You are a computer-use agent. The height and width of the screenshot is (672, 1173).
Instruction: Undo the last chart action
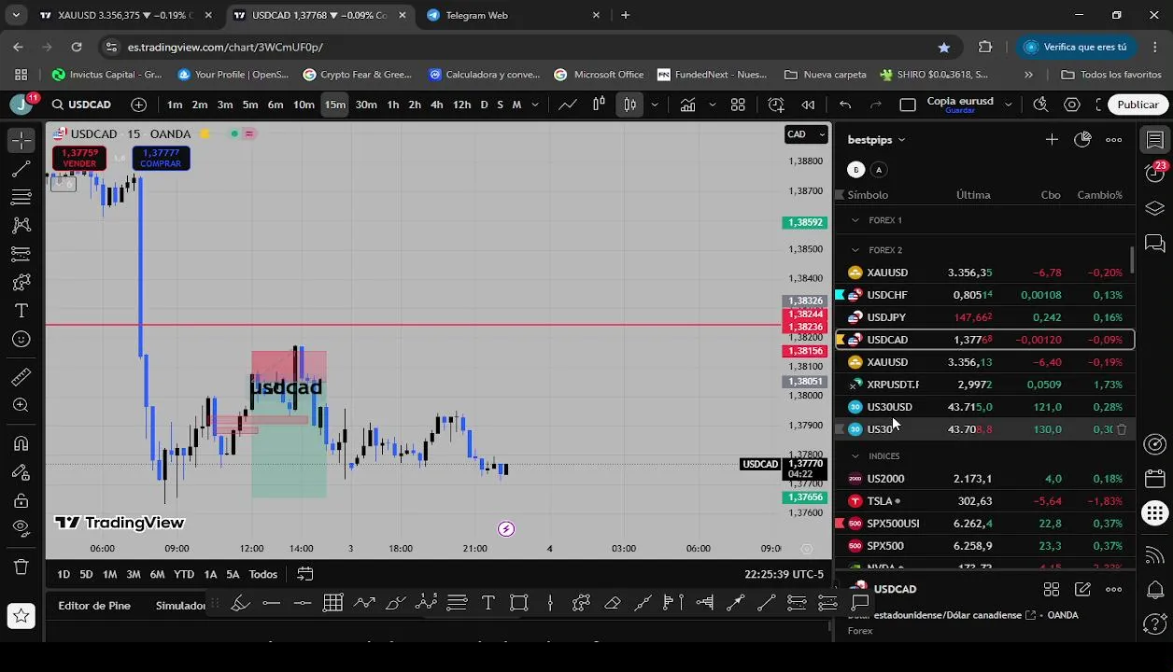pos(845,105)
